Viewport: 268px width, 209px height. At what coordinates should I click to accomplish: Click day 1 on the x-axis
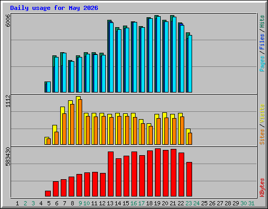pyautogui.click(x=17, y=203)
